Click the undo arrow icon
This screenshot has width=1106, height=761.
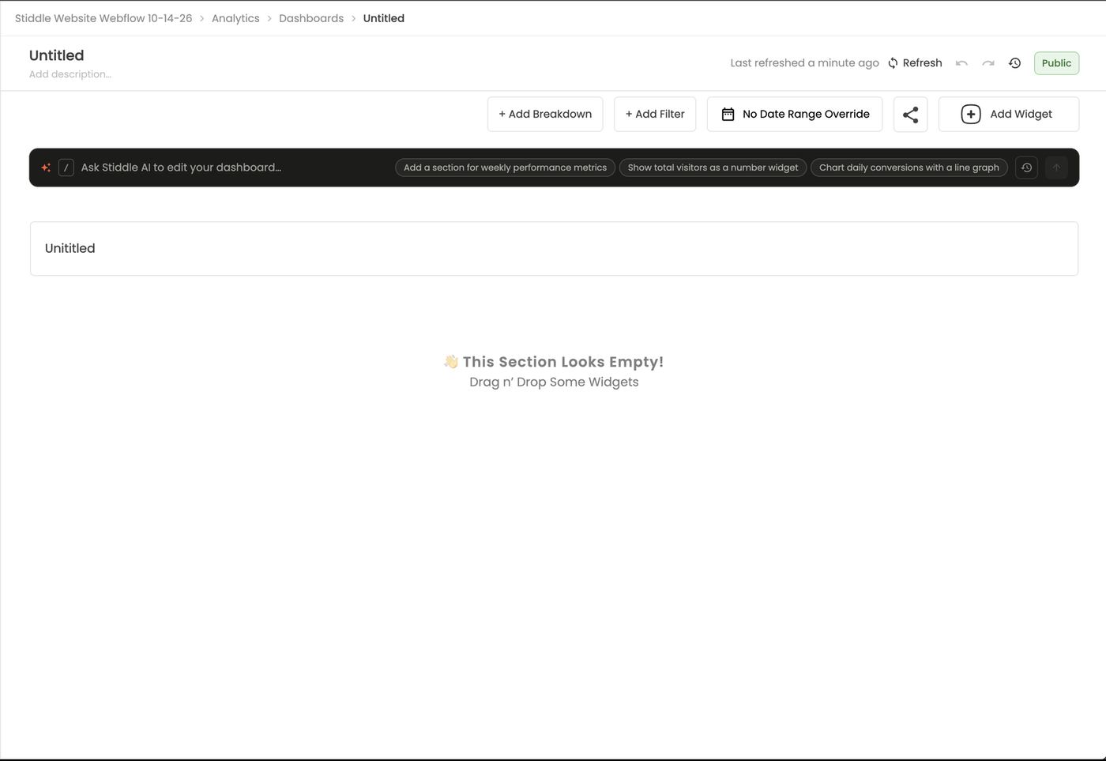961,63
